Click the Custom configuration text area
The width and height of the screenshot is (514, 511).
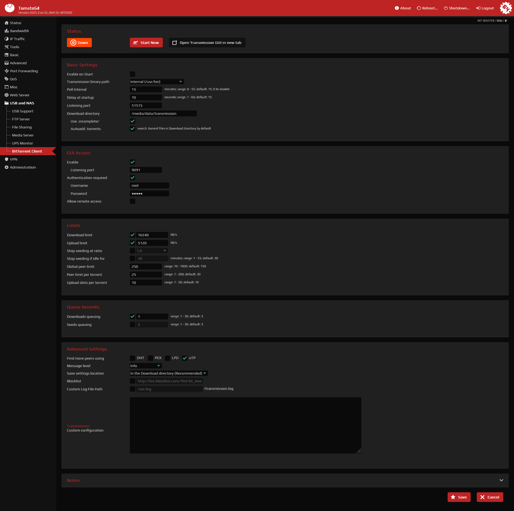coord(246,425)
